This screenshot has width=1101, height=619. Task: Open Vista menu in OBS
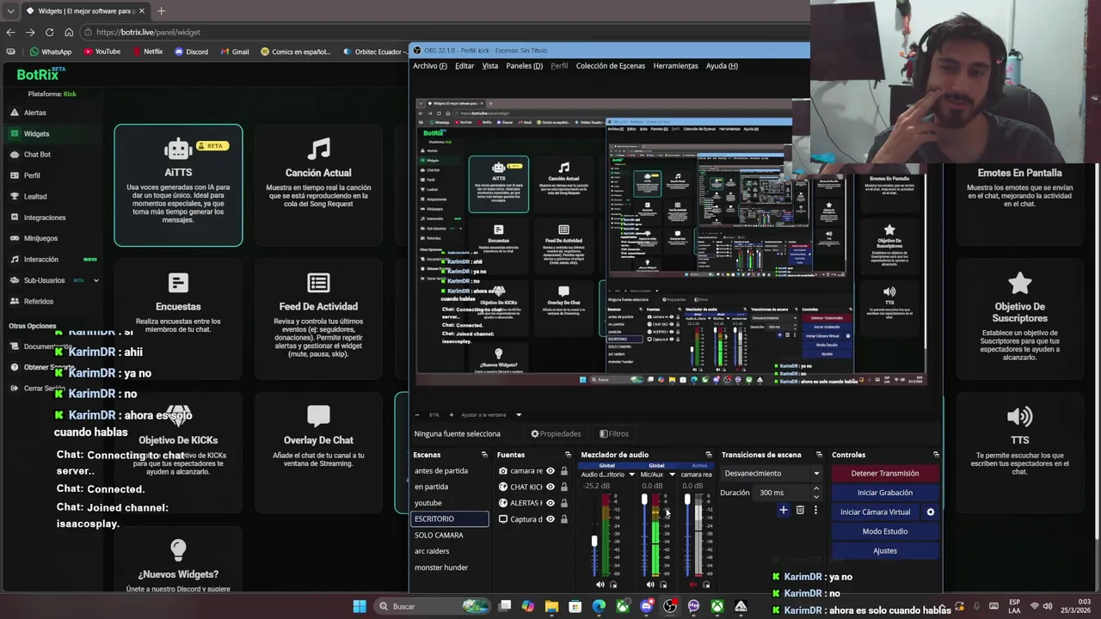coord(490,66)
